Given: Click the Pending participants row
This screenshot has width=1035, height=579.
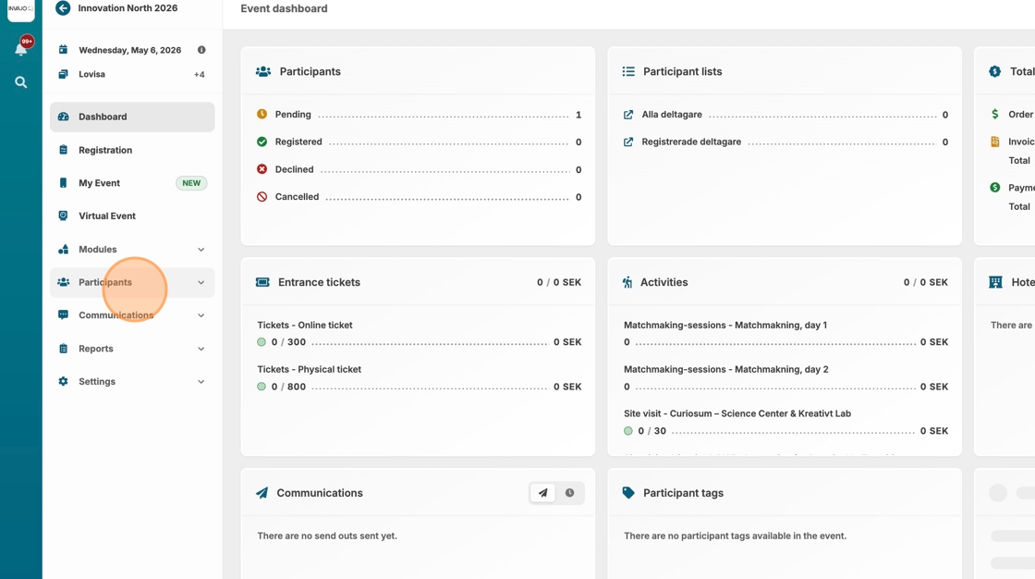Looking at the screenshot, I should point(418,115).
